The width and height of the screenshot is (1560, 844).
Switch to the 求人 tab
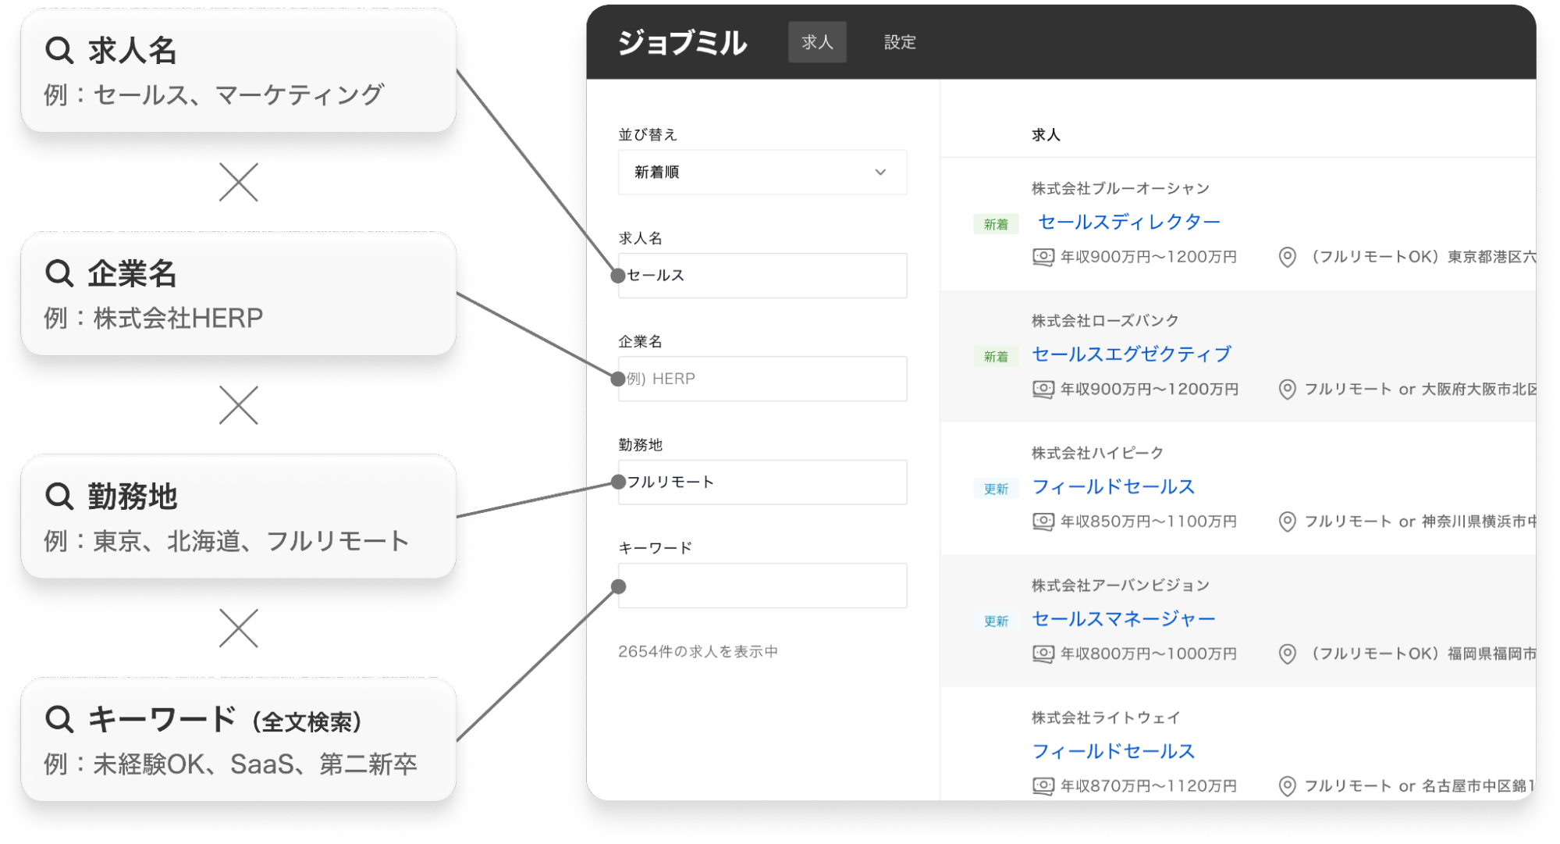(x=817, y=42)
